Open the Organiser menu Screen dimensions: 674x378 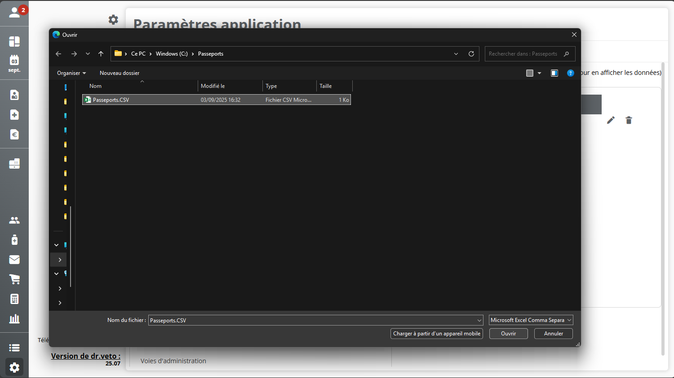(x=71, y=73)
